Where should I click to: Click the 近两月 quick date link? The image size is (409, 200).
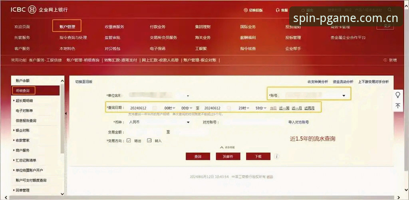pyautogui.click(x=310, y=108)
